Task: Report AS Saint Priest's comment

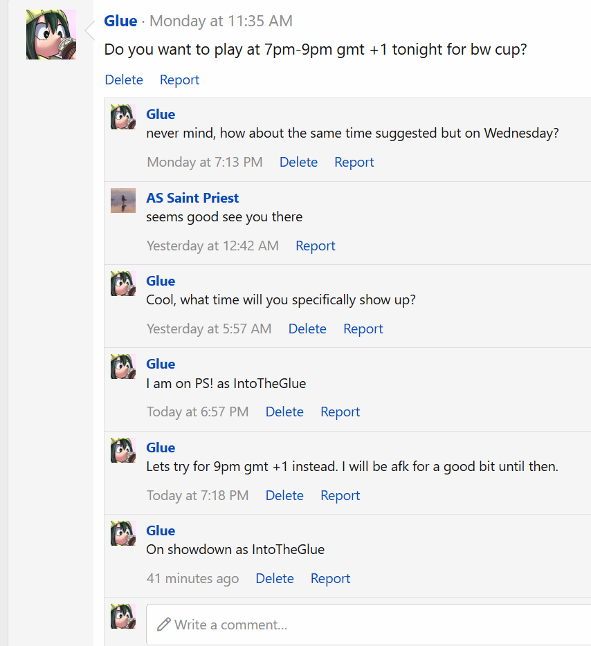Action: coord(316,246)
